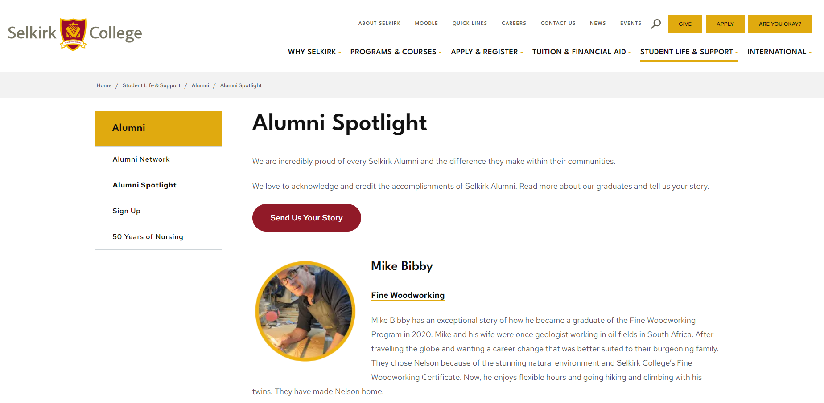The image size is (824, 403).
Task: Click the Selkirk College crest logo
Action: 73,34
